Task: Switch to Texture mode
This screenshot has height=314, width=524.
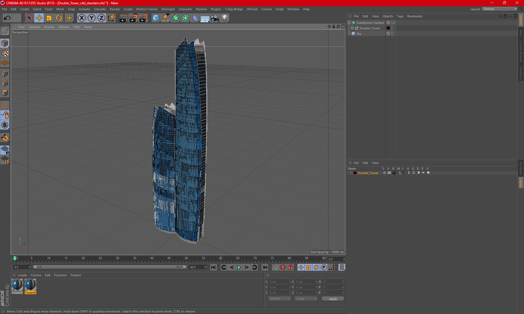Action: click(x=5, y=53)
